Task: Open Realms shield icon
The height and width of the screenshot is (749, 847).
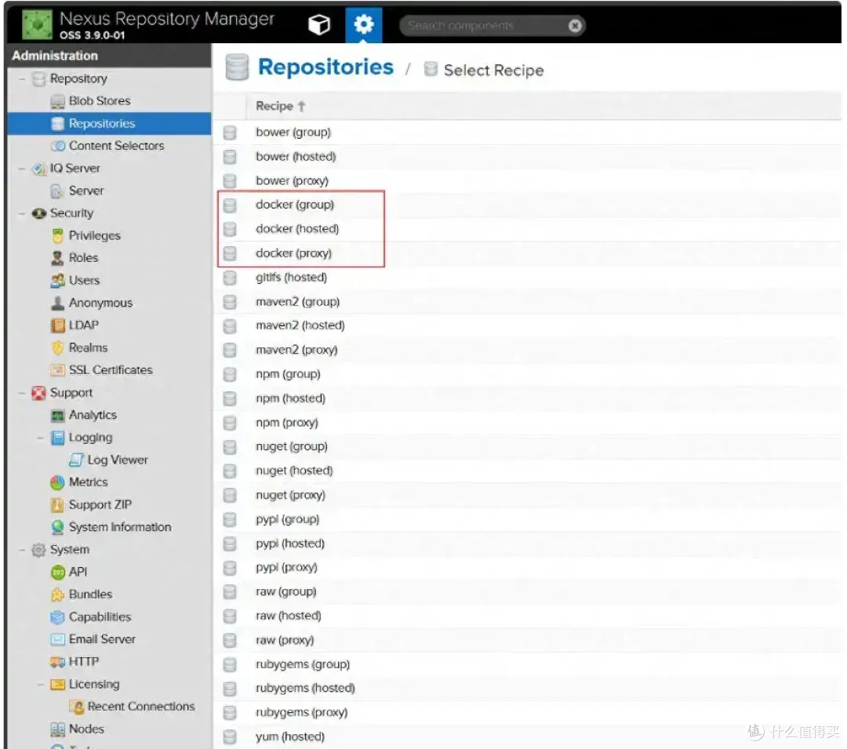Action: pos(57,347)
